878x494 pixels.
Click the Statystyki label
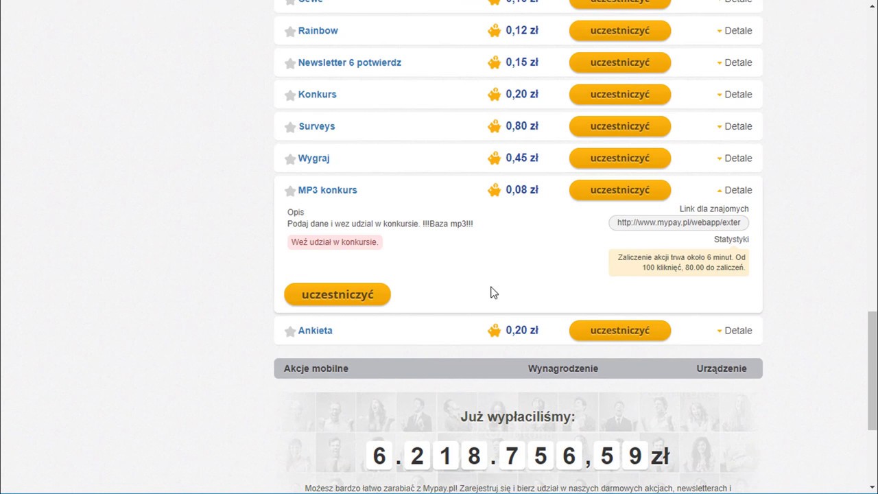point(731,239)
